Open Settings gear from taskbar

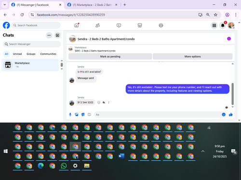pyautogui.click(x=75, y=166)
